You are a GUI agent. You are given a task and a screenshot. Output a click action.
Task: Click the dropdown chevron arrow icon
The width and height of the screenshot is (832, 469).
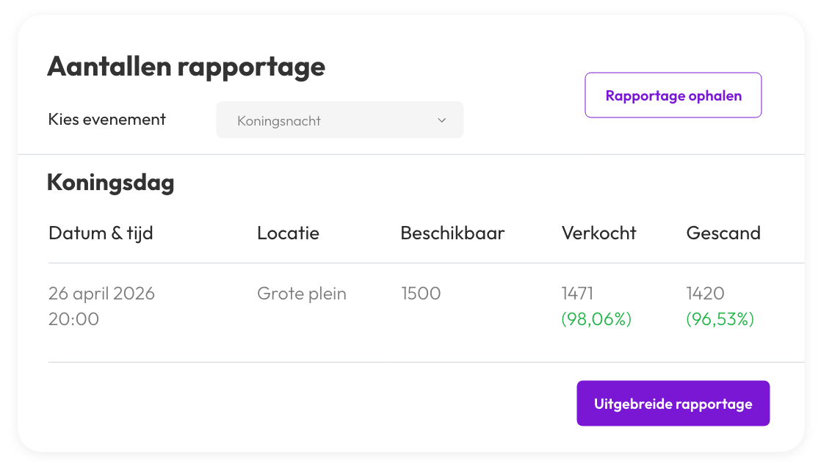pyautogui.click(x=441, y=120)
